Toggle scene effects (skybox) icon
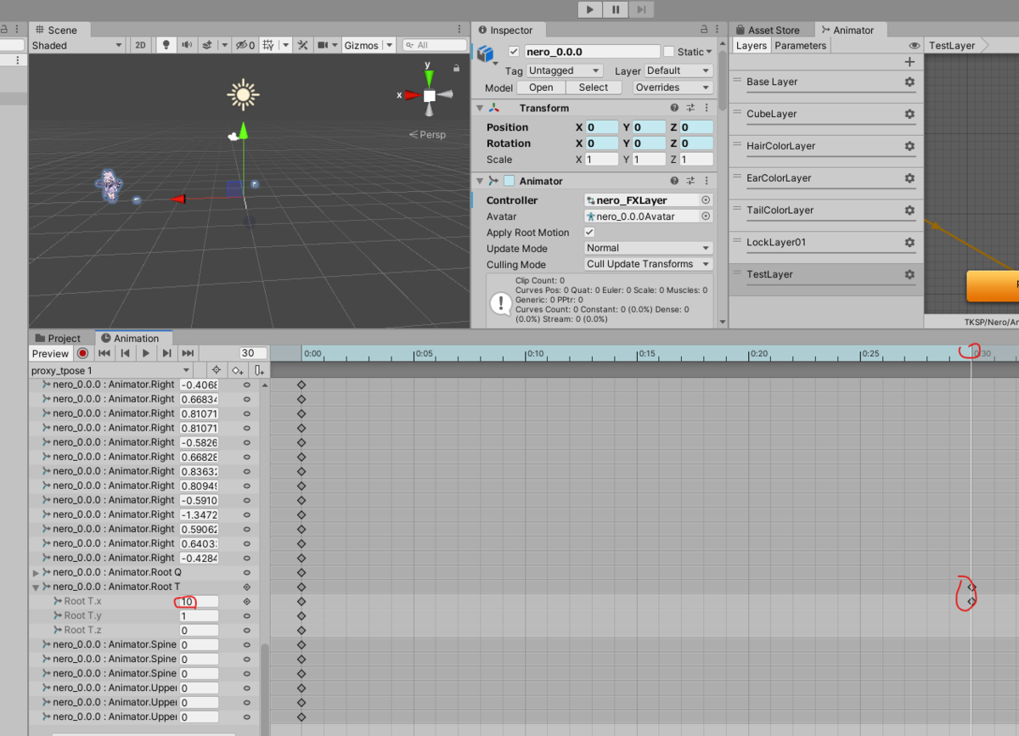The width and height of the screenshot is (1019, 736). pos(206,45)
